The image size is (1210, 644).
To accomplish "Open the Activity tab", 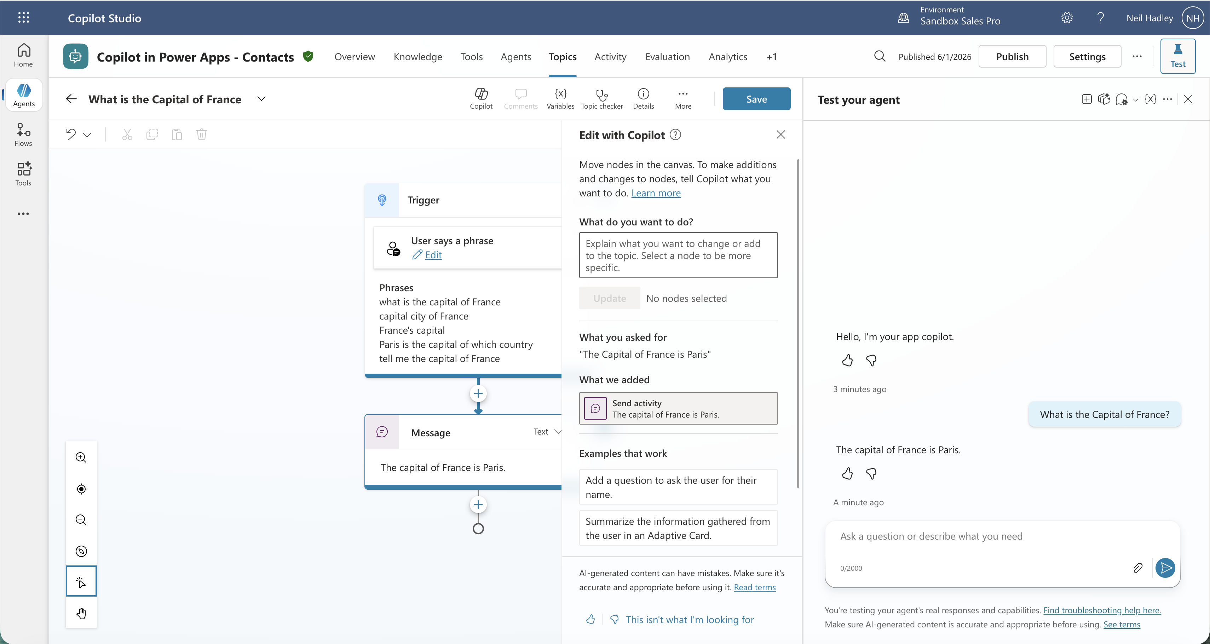I will pos(610,57).
